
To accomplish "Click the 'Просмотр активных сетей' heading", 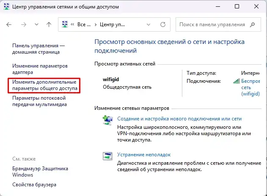I will 125,64.
